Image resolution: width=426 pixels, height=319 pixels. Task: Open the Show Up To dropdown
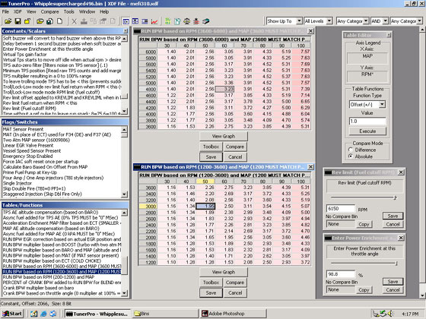[x=299, y=21]
